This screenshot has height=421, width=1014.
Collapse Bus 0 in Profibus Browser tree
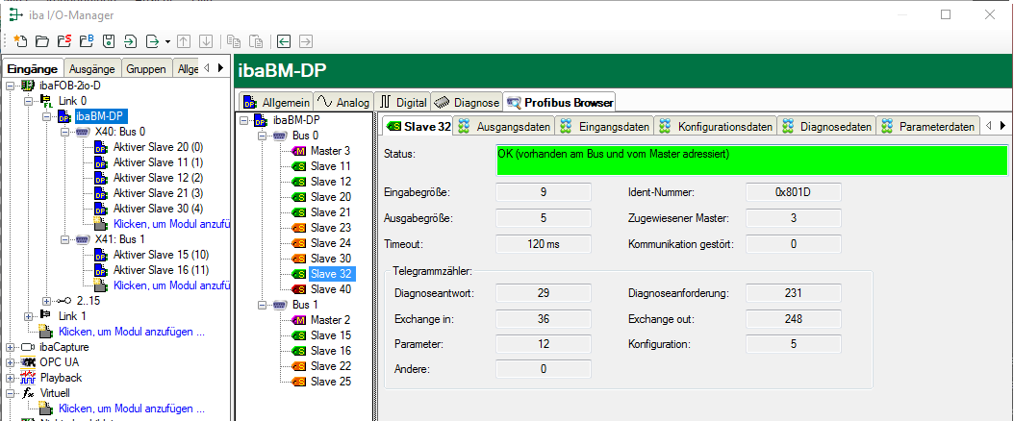tap(262, 136)
